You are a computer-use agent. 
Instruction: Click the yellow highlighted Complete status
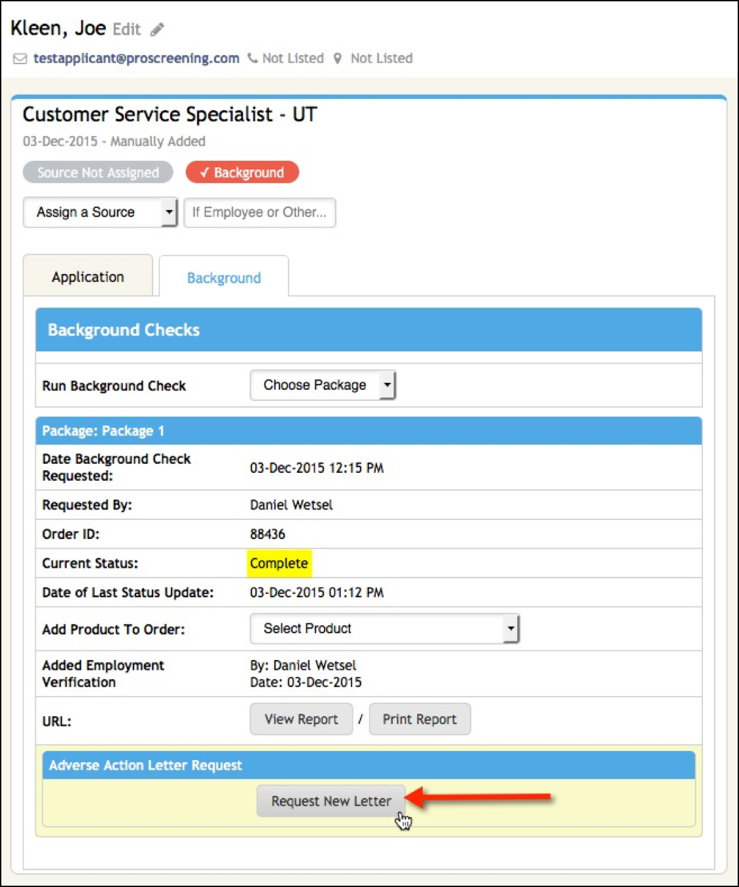(279, 563)
